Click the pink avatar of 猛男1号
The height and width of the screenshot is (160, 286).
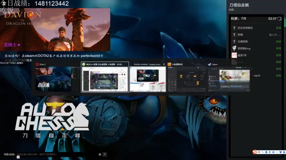tap(234, 55)
